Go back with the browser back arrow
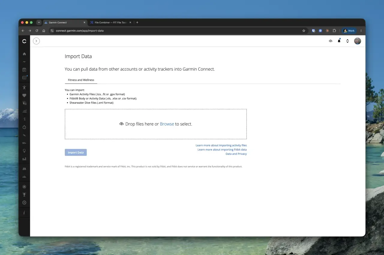384x255 pixels. tap(23, 31)
